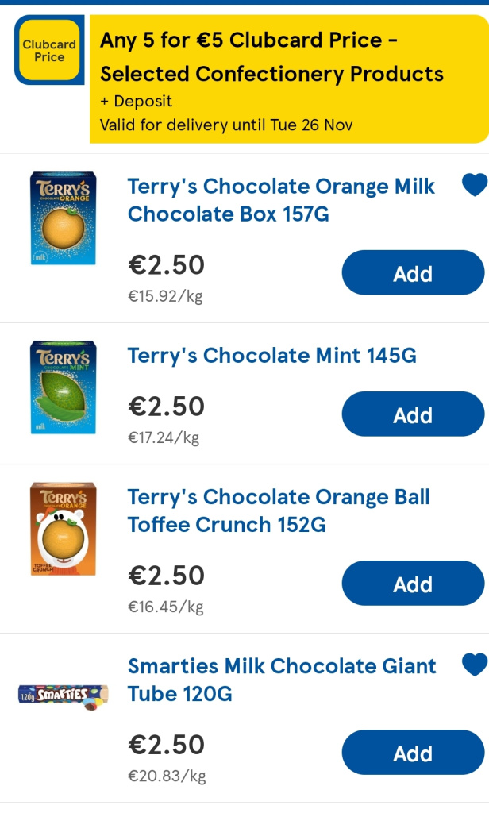Add Smarties Milk Chocolate Giant Tube
The width and height of the screenshot is (489, 813).
pos(413,753)
